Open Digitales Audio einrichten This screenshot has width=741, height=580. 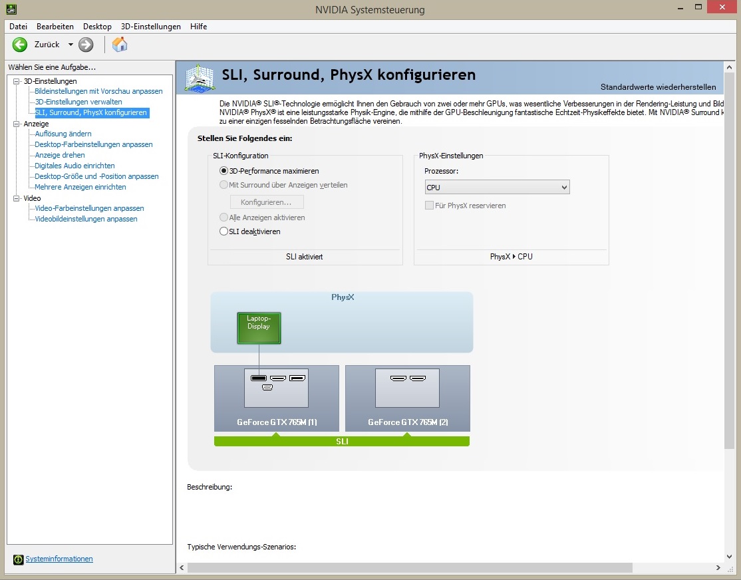[74, 166]
